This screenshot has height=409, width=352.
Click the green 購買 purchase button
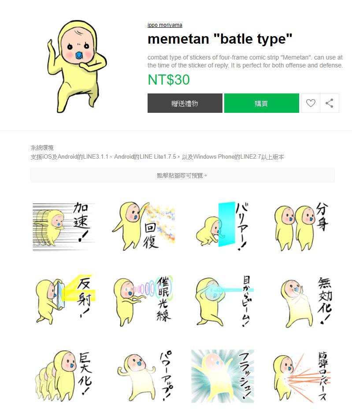(x=262, y=103)
